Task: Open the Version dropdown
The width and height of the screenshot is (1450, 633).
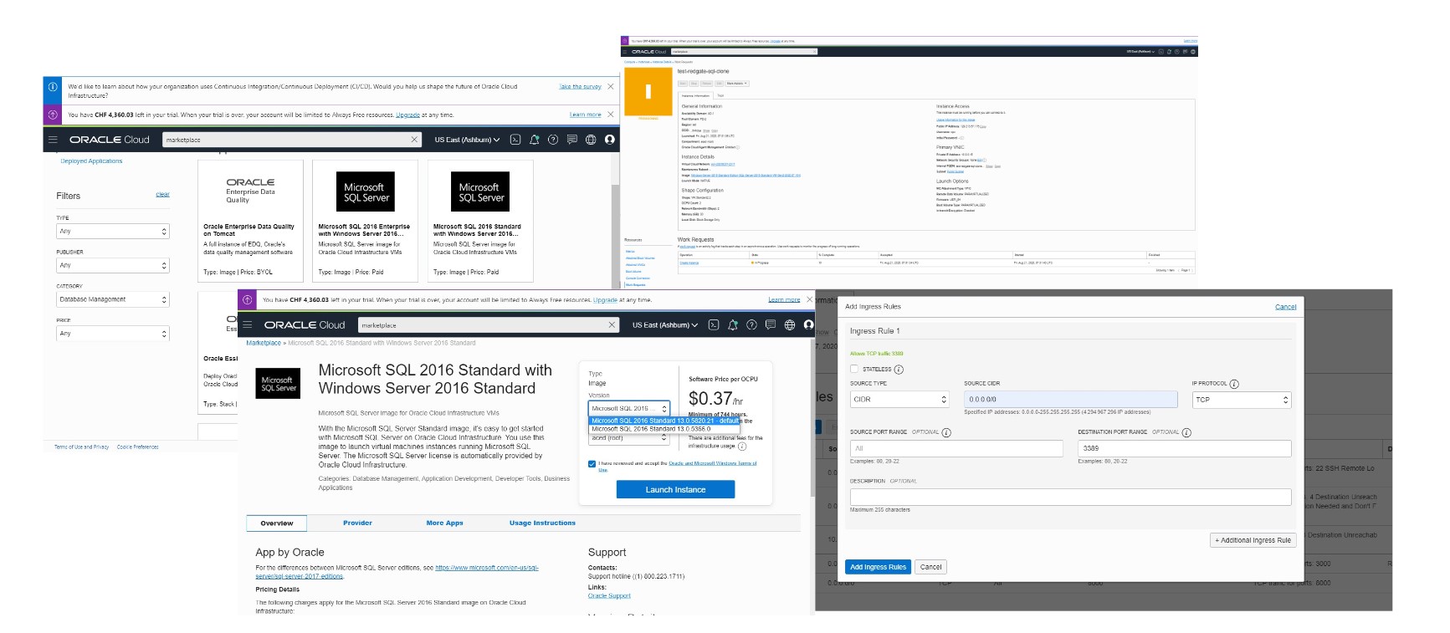Action: tap(629, 408)
